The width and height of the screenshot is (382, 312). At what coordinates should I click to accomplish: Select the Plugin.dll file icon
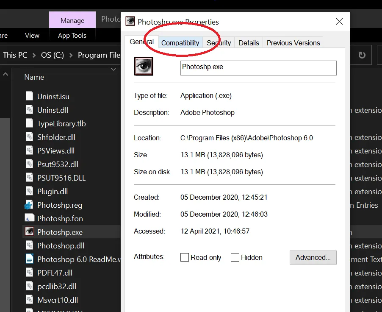(29, 191)
